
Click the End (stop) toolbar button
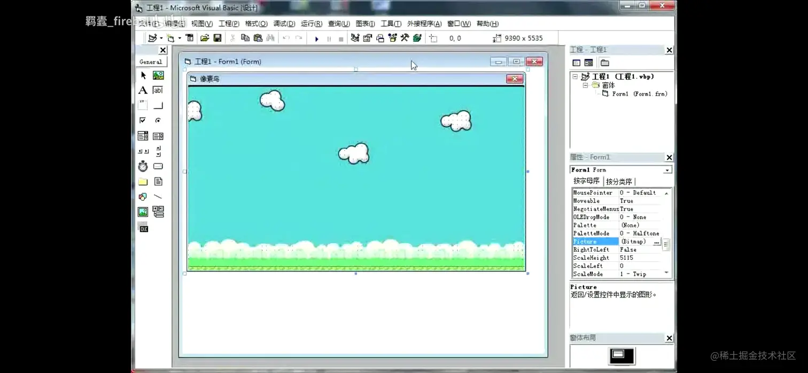point(341,38)
